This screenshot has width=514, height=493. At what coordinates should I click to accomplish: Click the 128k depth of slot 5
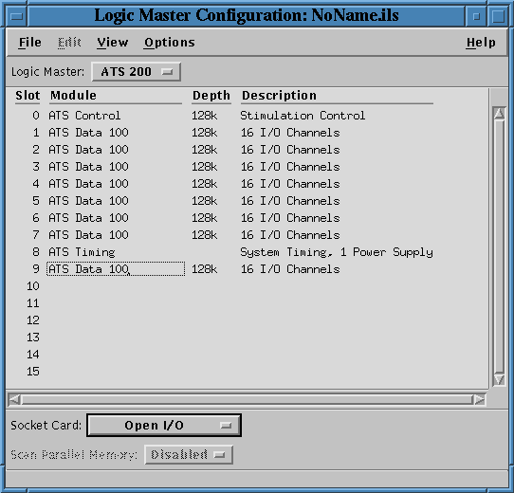[x=204, y=201]
